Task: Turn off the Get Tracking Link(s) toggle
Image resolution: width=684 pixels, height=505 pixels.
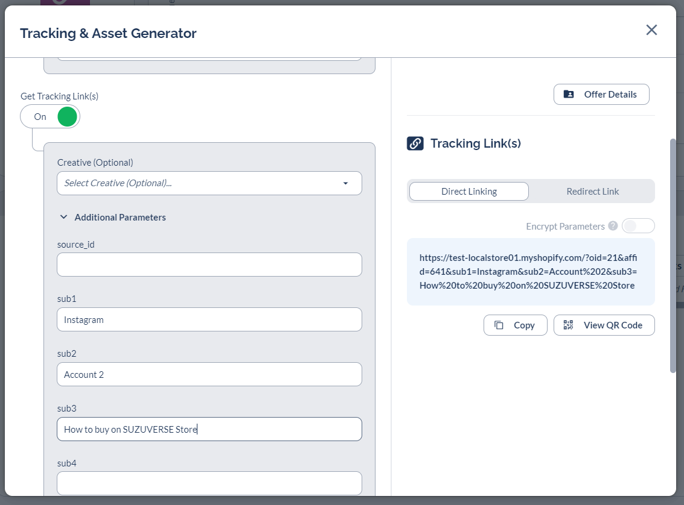Action: [50, 117]
